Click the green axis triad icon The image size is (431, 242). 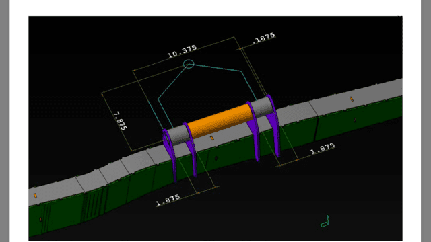pyautogui.click(x=325, y=221)
